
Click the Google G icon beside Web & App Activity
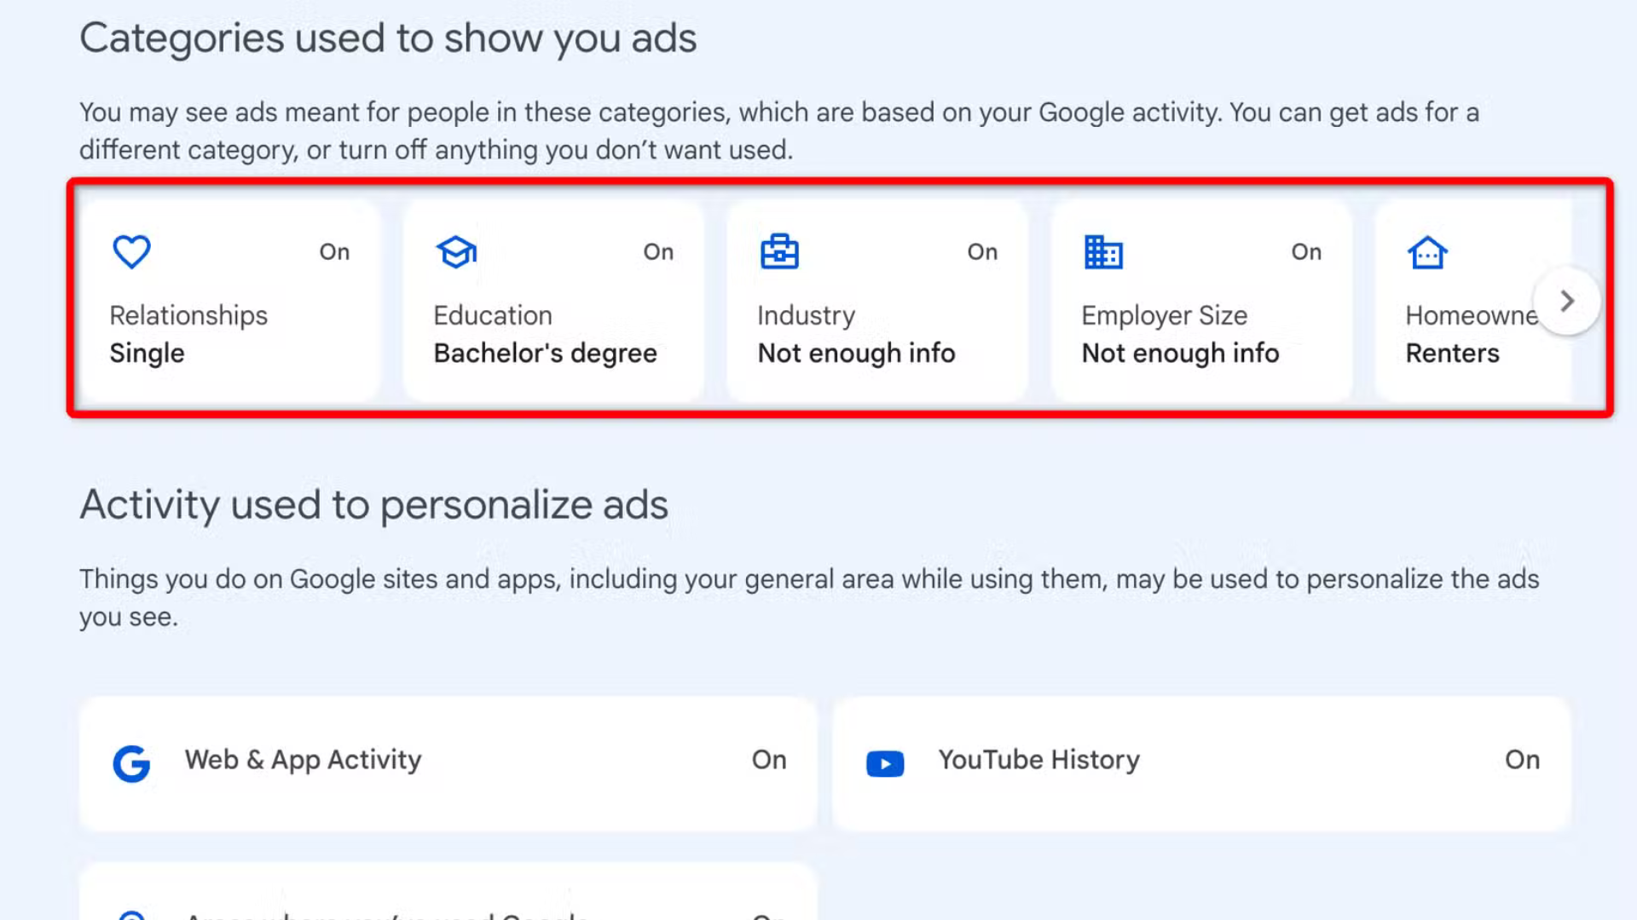(132, 762)
